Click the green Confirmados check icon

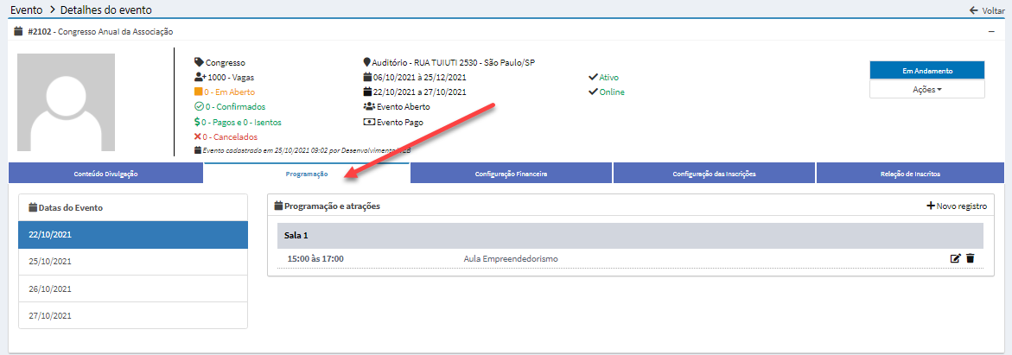pos(199,107)
